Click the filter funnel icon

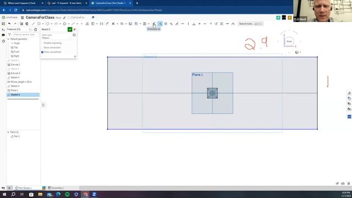9,34
